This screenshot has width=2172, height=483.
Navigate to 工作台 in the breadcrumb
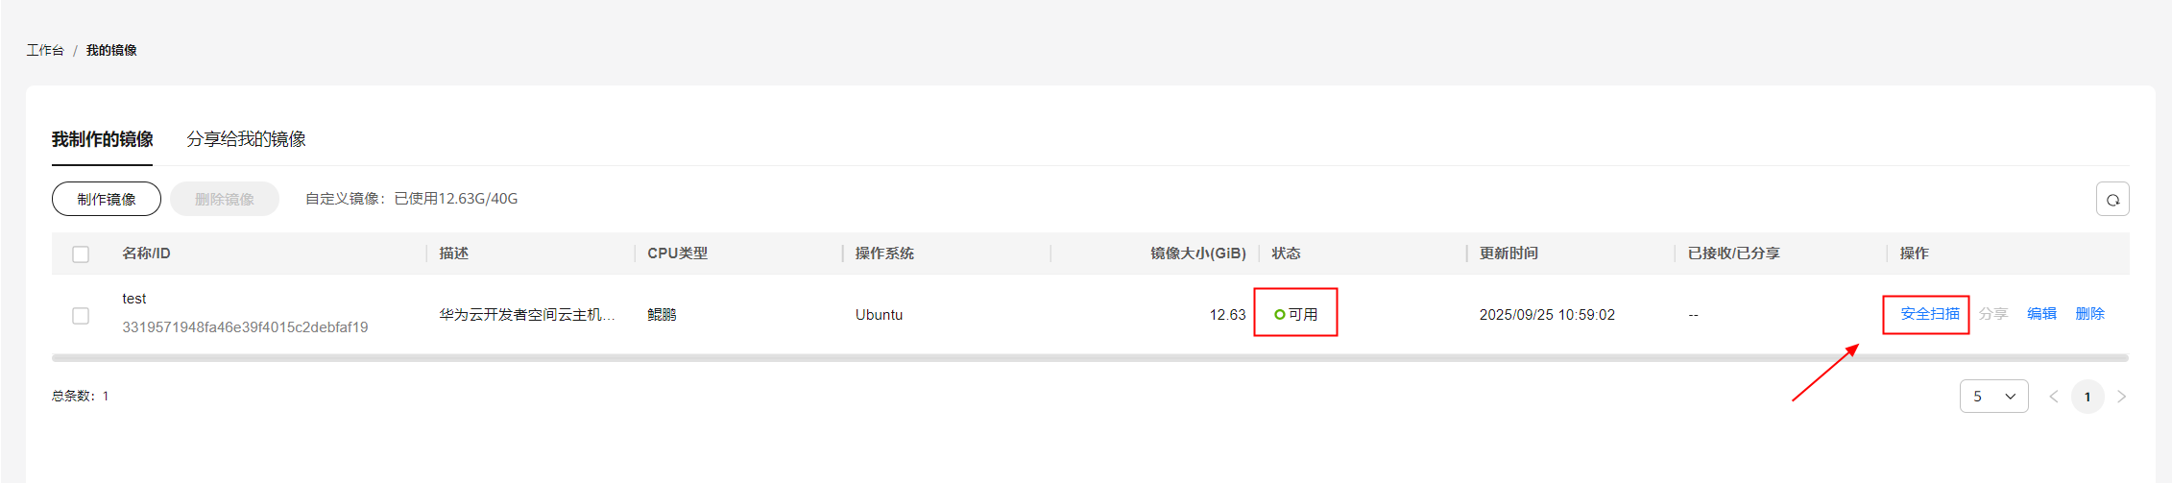[45, 50]
